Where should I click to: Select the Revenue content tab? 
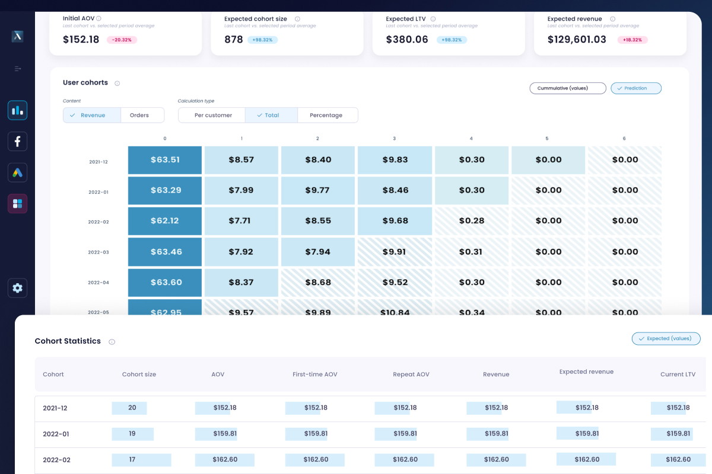pos(92,115)
